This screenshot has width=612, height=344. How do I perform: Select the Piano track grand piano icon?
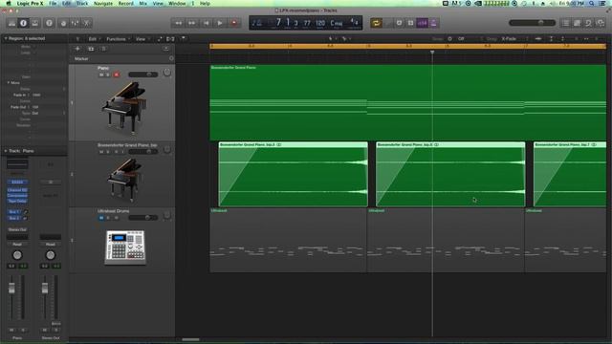[123, 107]
